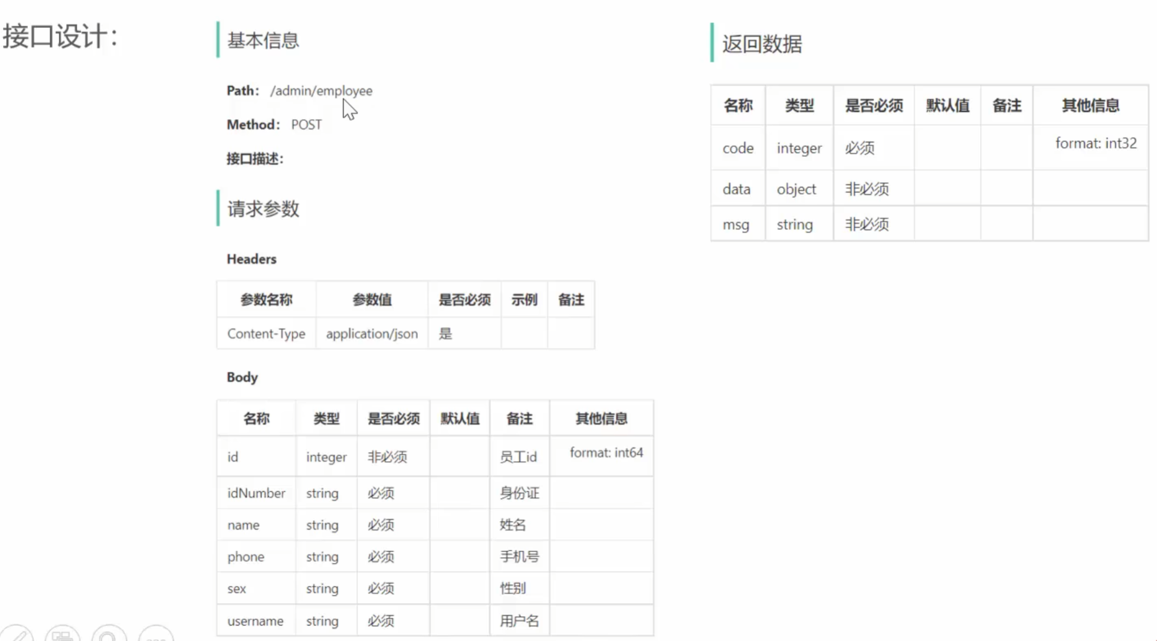Activate the zoom magnifier slideshow tool

[109, 635]
